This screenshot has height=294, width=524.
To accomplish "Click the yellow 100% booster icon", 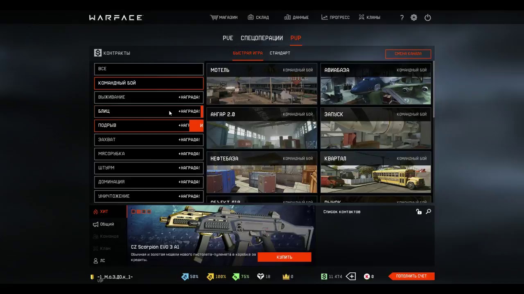I will coord(210,277).
